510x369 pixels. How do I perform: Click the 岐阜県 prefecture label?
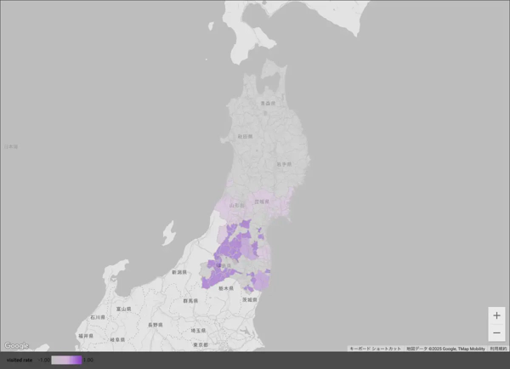coord(117,340)
